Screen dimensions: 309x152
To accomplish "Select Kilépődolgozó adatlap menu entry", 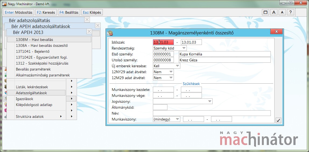I will [36, 105].
